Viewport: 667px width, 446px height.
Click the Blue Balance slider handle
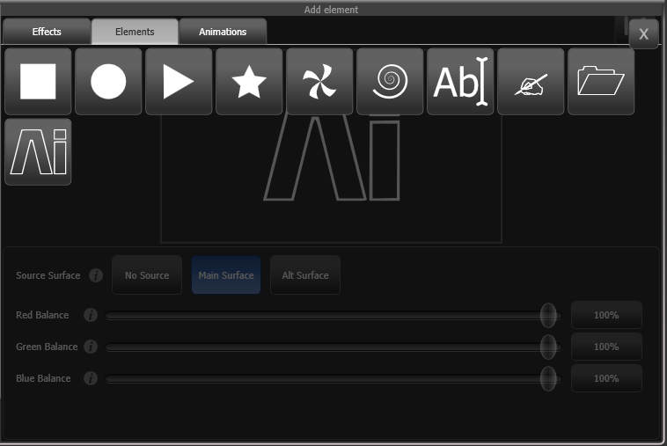548,378
